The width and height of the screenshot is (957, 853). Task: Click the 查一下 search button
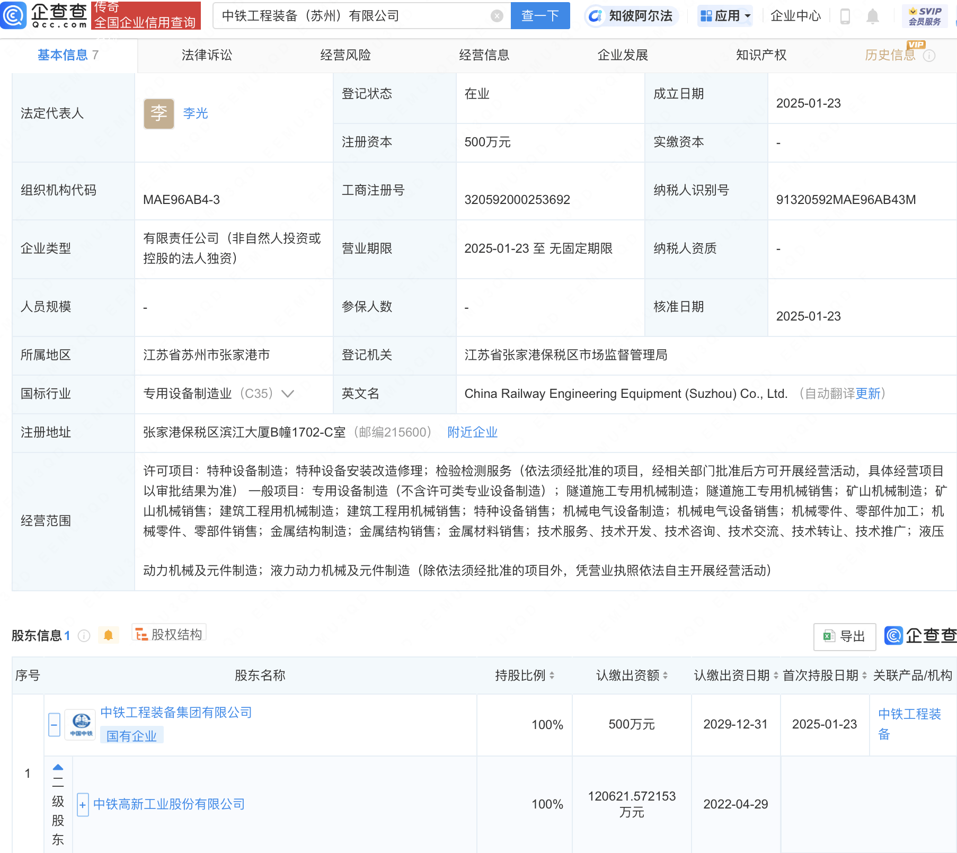540,16
